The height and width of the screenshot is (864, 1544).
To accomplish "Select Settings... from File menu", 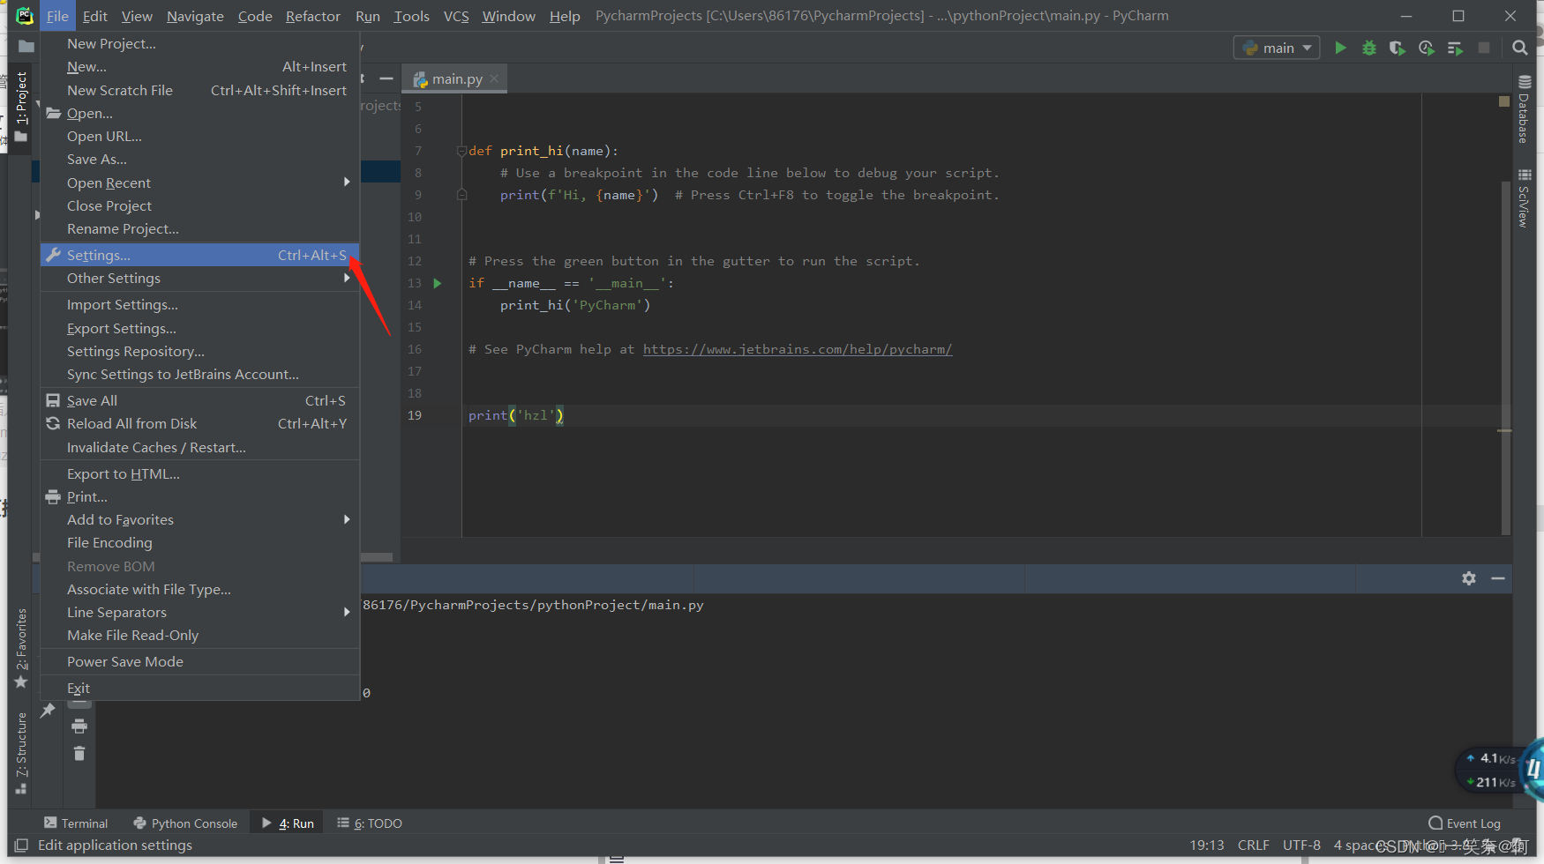I will click(200, 255).
